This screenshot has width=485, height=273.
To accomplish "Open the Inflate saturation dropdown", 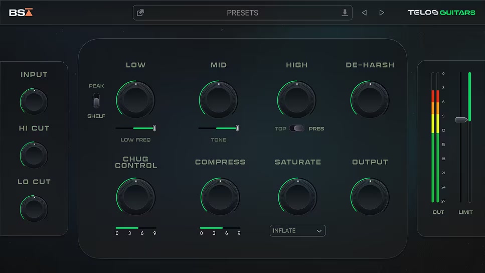I will (297, 231).
